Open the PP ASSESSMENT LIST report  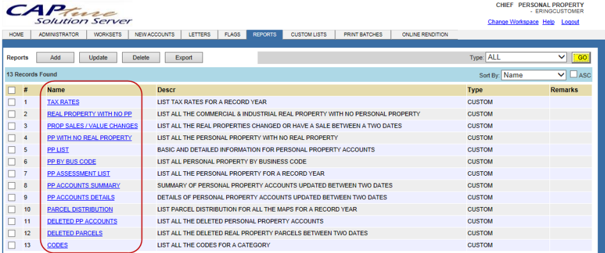79,174
